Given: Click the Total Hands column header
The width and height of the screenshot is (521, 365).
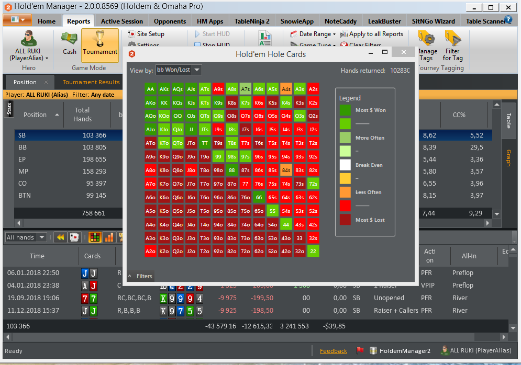Looking at the screenshot, I should pos(82,115).
